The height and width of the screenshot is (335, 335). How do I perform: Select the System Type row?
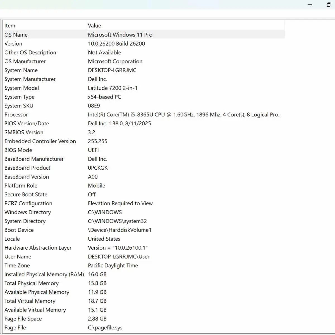point(143,97)
